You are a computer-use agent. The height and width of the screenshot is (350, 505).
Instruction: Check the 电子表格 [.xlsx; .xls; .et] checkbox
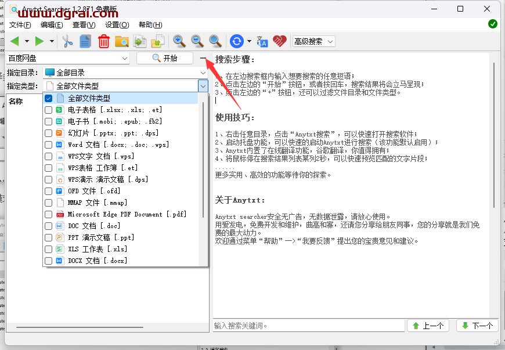click(49, 110)
